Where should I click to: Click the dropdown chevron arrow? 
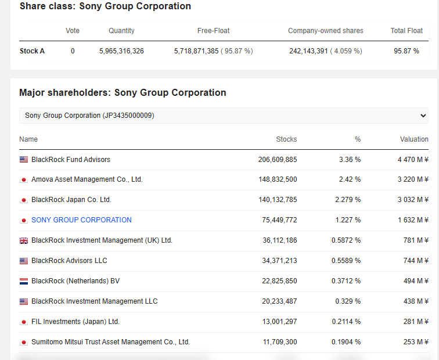[x=423, y=116]
